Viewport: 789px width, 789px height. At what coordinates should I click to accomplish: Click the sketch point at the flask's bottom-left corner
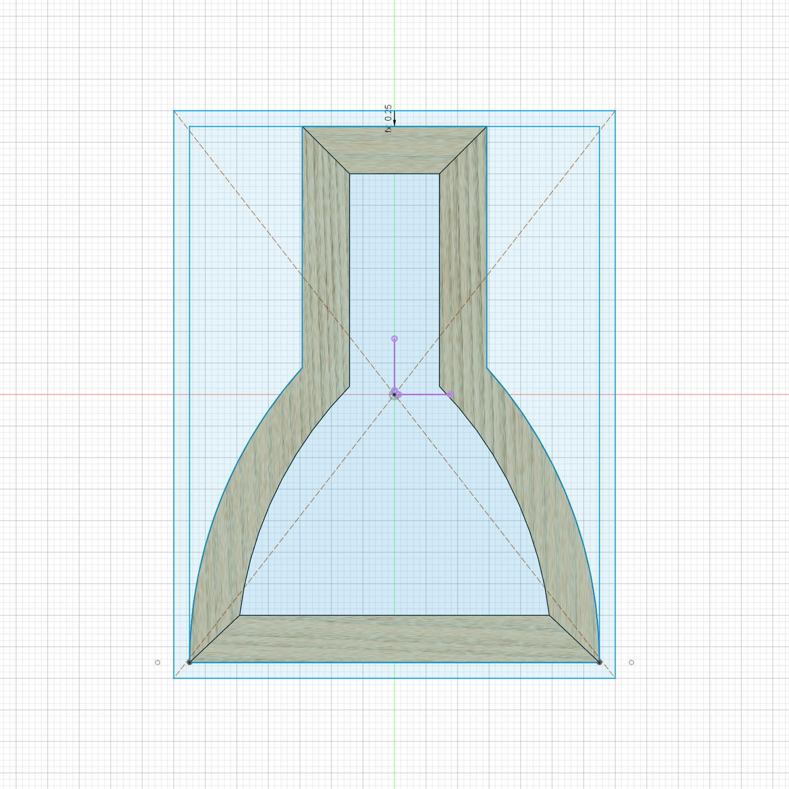point(189,662)
